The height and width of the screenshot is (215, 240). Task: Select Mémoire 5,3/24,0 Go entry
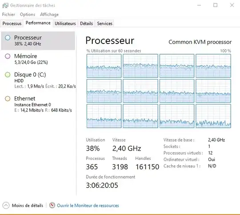tap(38, 59)
